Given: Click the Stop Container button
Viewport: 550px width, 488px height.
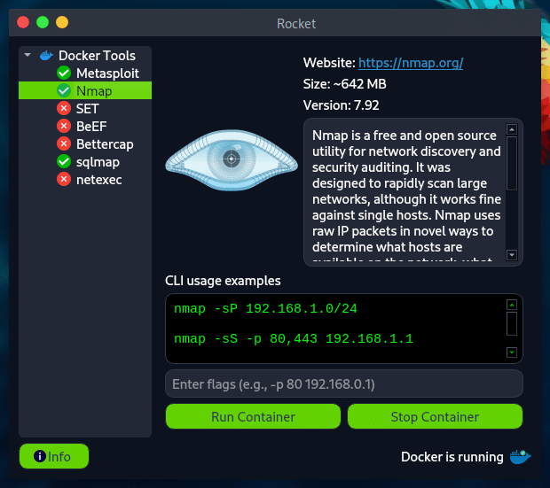Looking at the screenshot, I should click(435, 416).
